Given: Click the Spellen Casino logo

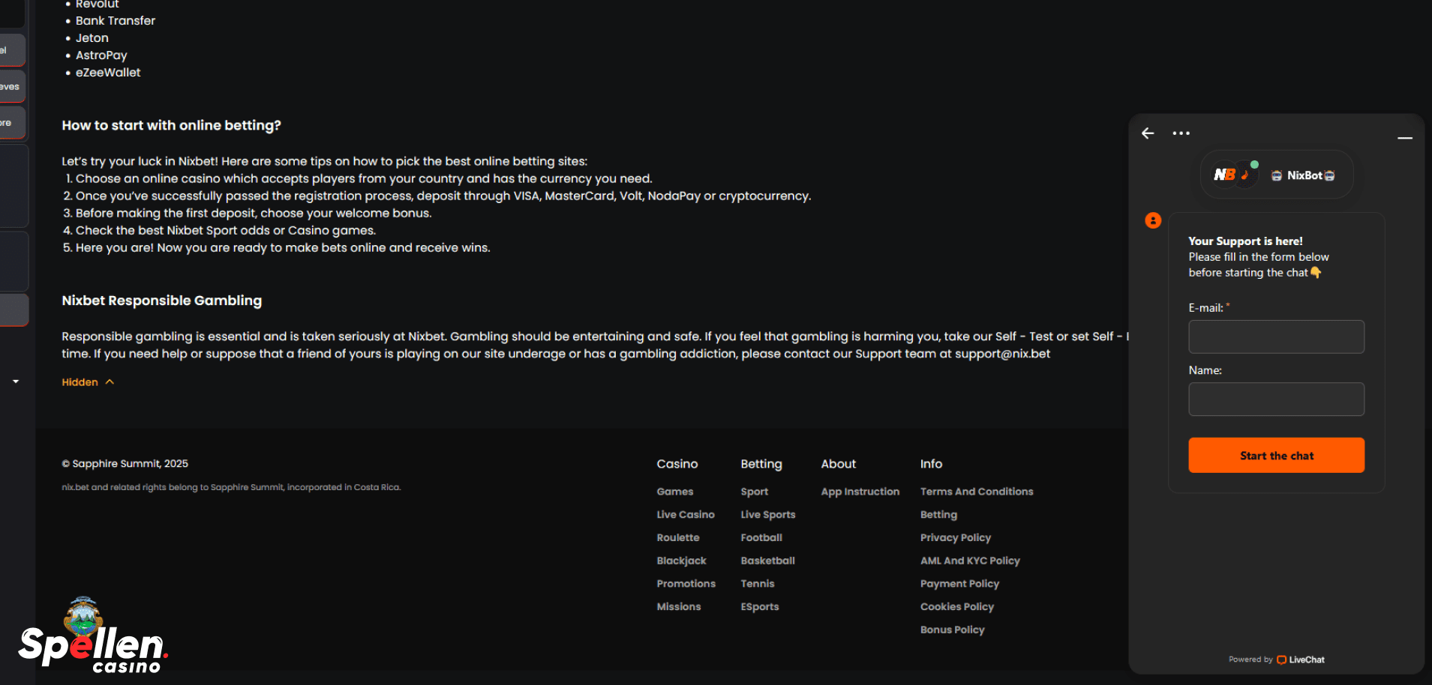Looking at the screenshot, I should pos(93,636).
